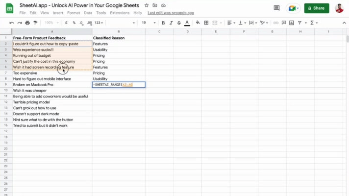Open font size 10 dropdown
Viewport: 349px width, 196px height.
tap(149, 23)
